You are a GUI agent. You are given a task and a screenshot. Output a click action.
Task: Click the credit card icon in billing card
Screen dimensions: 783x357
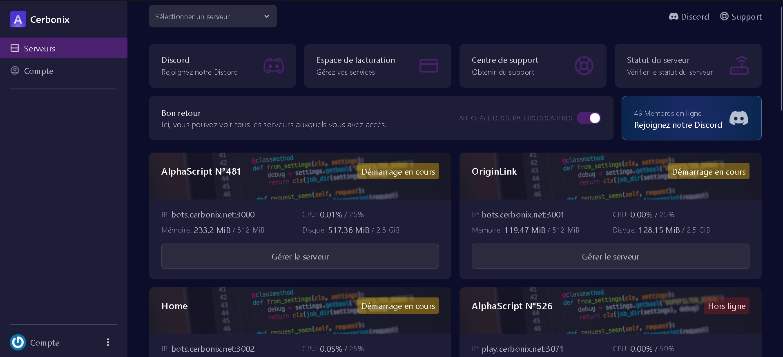[429, 66]
